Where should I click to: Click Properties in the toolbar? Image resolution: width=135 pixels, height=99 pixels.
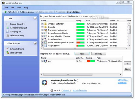point(60,12)
